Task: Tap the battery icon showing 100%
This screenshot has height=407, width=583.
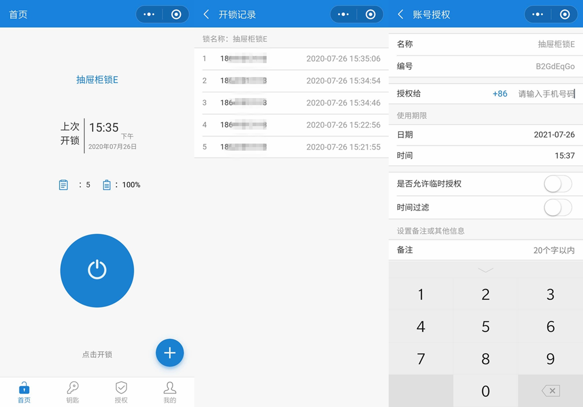Action: tap(107, 184)
